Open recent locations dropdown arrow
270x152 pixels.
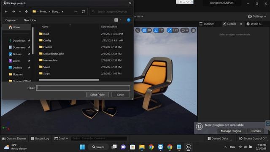[x=20, y=11]
